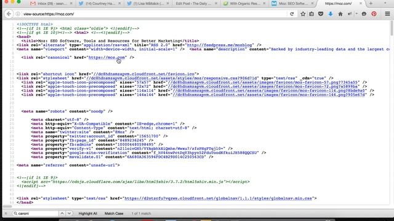
Task: Go back with the browser back arrow
Action: pyautogui.click(x=9, y=14)
